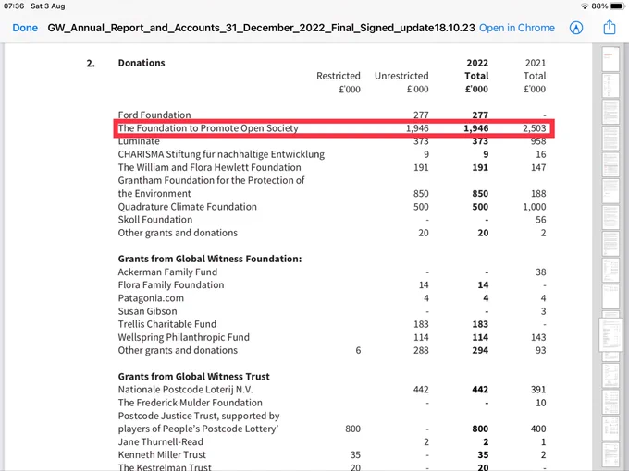Tap 'Quadrature Climate Foundation' row

coord(331,207)
